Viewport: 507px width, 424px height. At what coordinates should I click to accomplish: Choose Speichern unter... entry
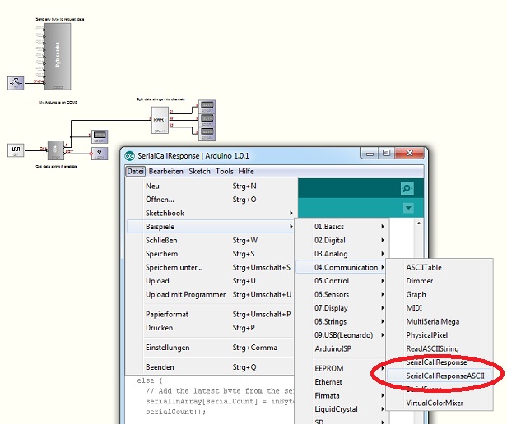pyautogui.click(x=210, y=267)
